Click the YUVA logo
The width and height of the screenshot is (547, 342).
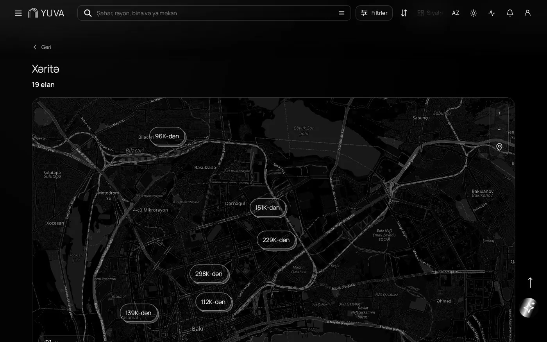(46, 13)
